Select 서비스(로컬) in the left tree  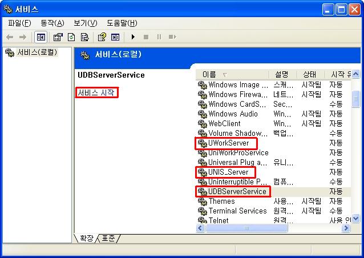(x=37, y=53)
